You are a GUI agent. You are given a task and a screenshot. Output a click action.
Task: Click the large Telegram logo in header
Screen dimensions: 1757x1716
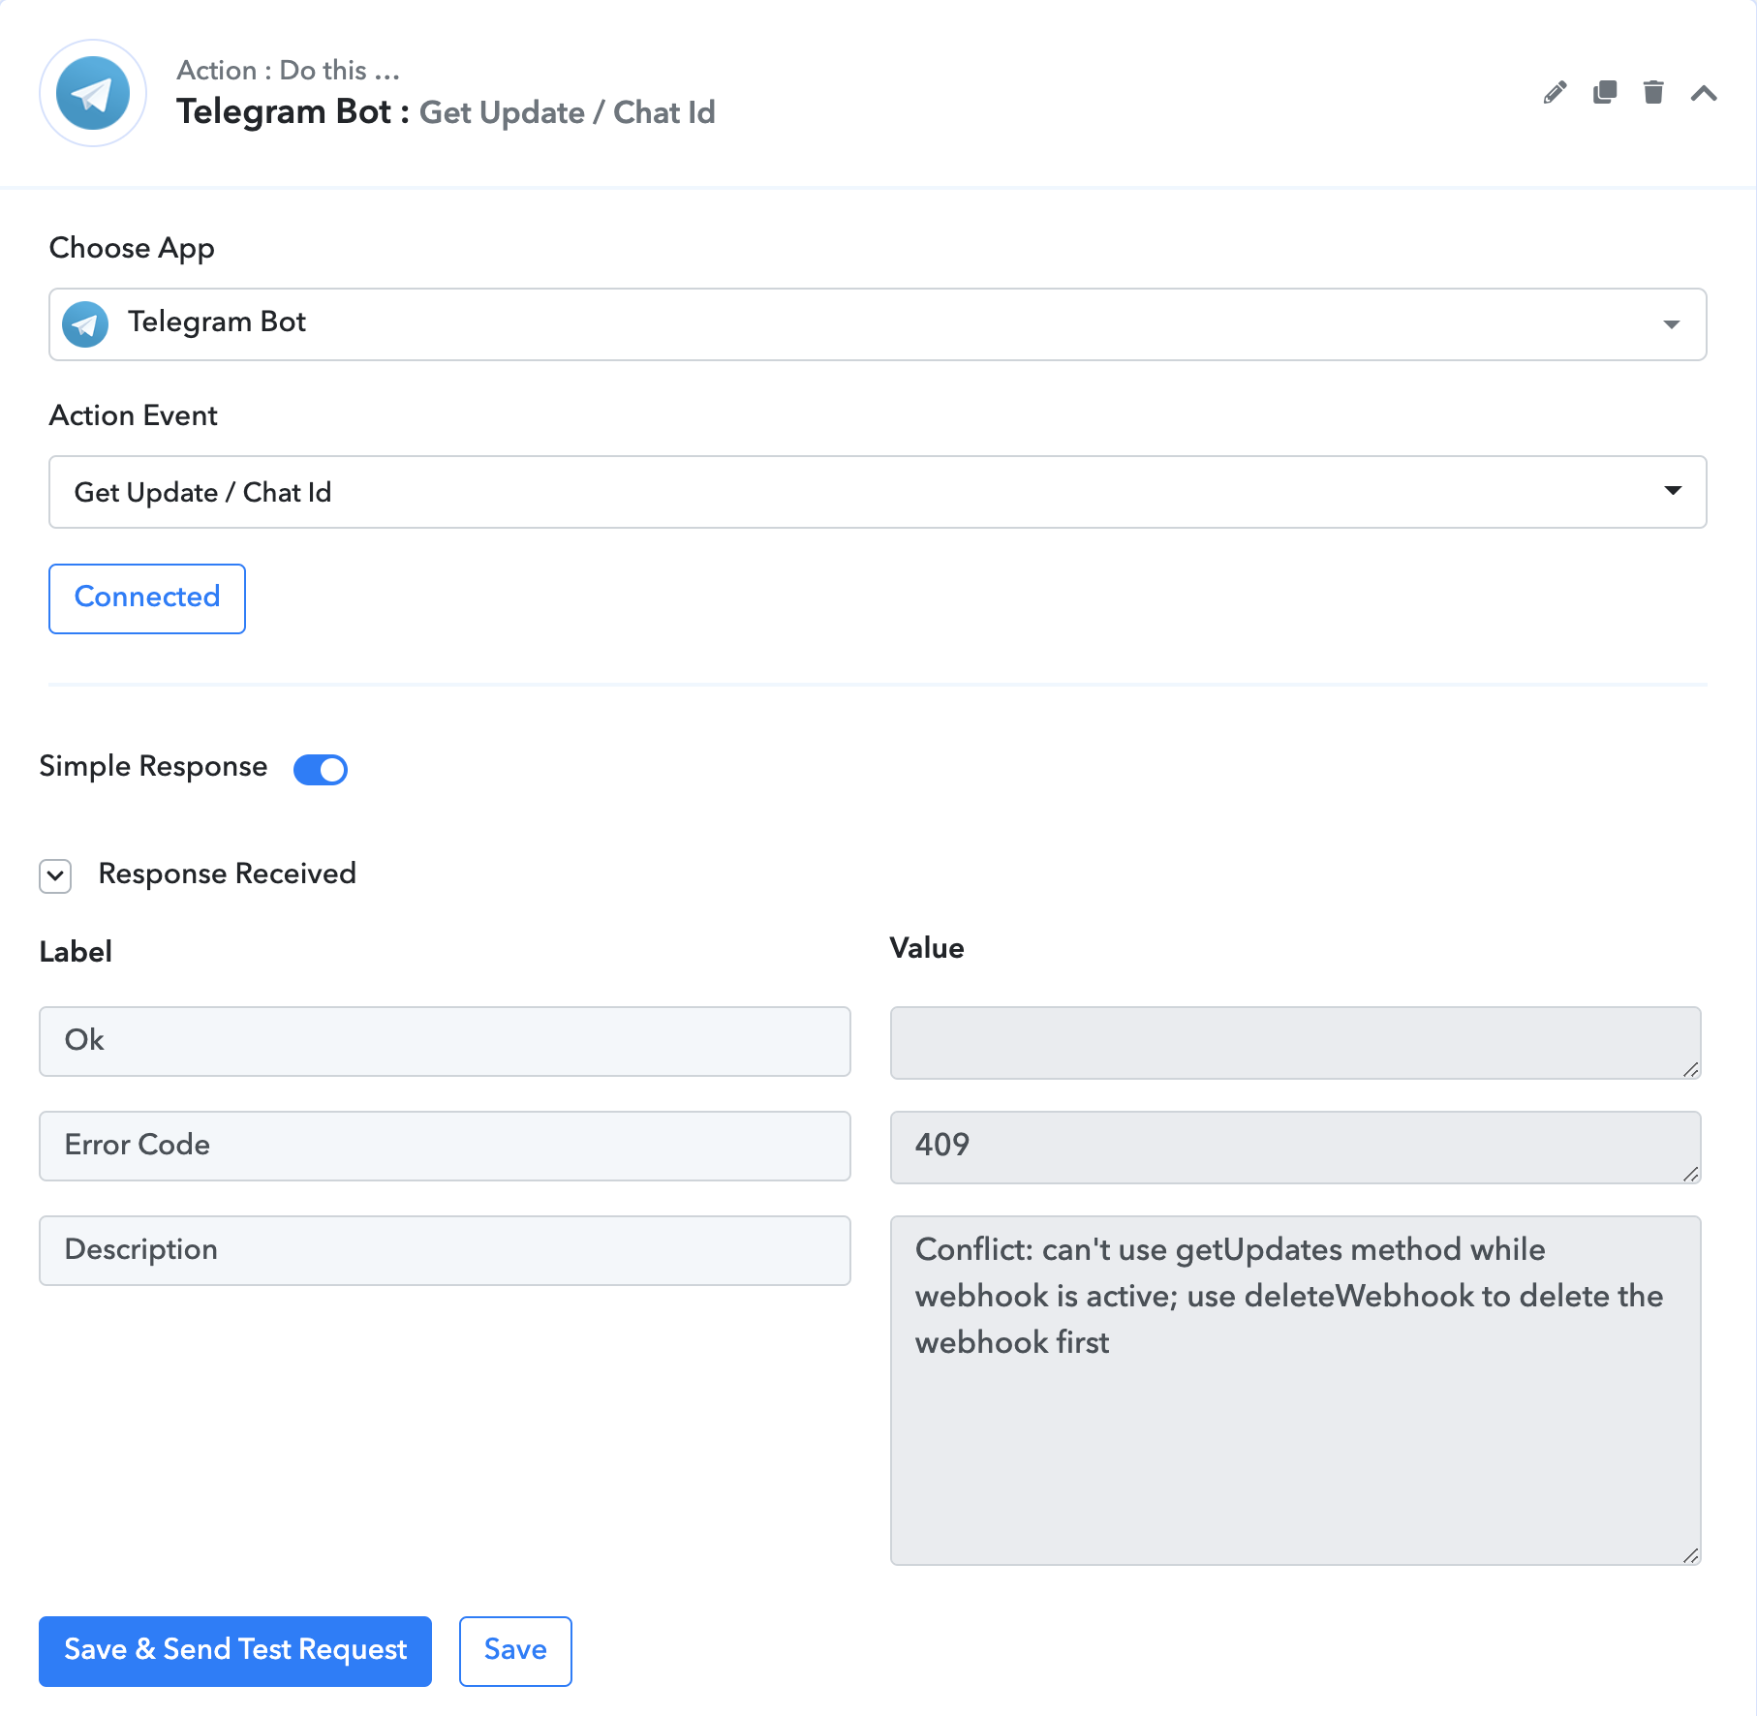click(x=93, y=93)
